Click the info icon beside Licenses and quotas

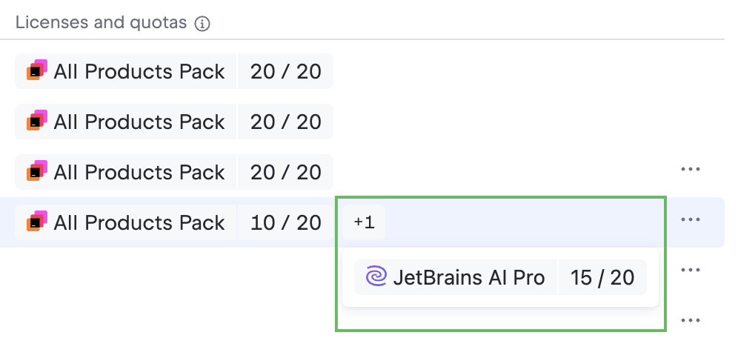click(202, 24)
